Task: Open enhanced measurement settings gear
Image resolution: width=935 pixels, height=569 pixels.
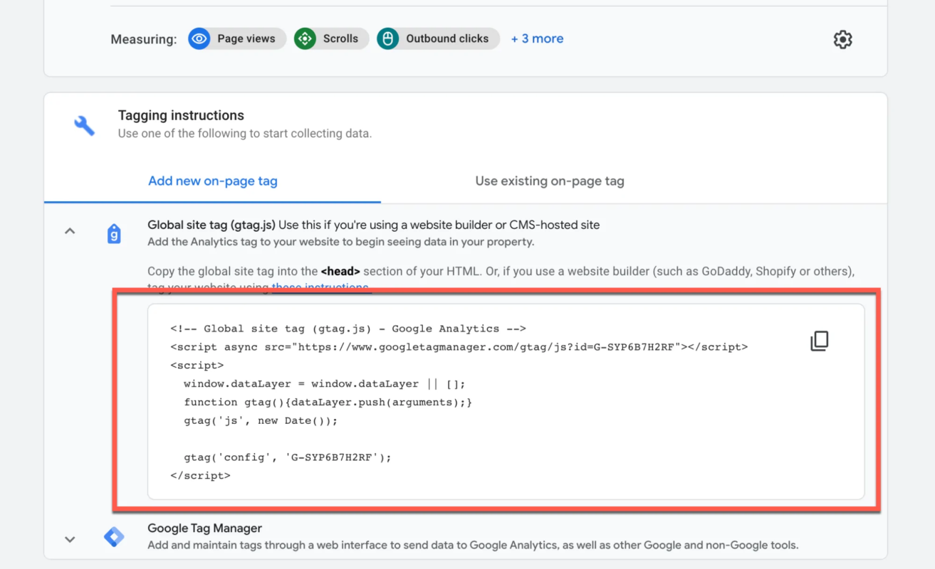Action: [842, 39]
